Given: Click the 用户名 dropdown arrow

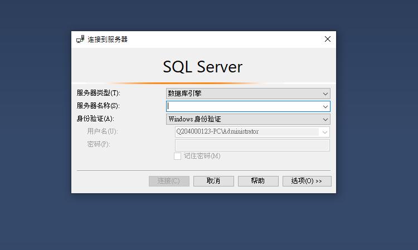Looking at the screenshot, I should click(x=325, y=132).
